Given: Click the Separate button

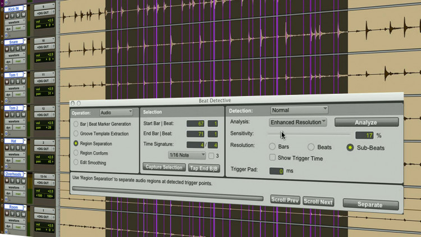Looking at the screenshot, I should [370, 204].
